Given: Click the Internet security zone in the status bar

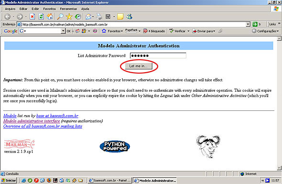Looking at the screenshot, I should pos(249,174).
